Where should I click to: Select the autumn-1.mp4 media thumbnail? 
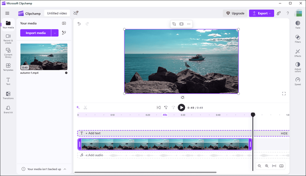coord(44,57)
